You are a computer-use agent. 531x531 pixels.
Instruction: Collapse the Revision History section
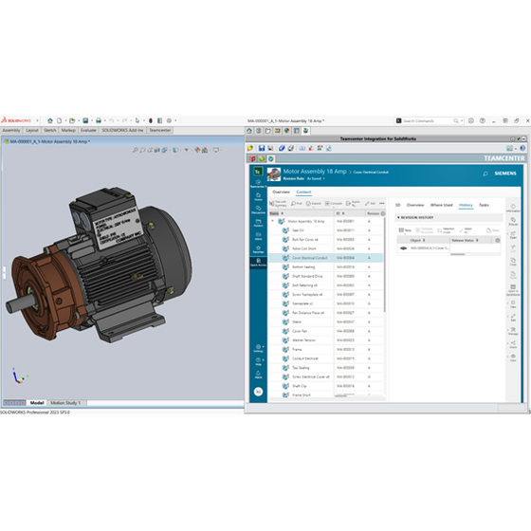398,217
